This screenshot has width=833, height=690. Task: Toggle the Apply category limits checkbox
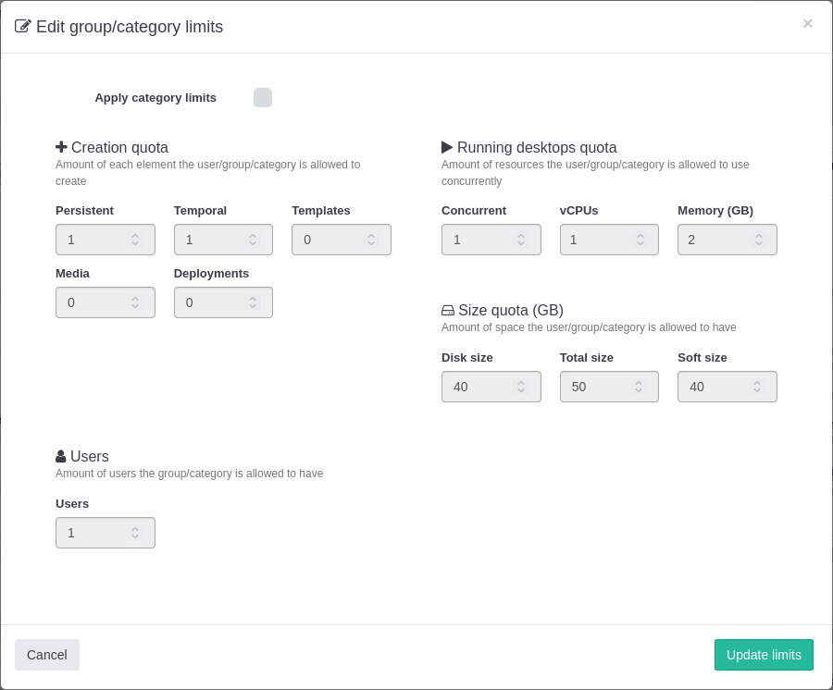click(x=263, y=98)
